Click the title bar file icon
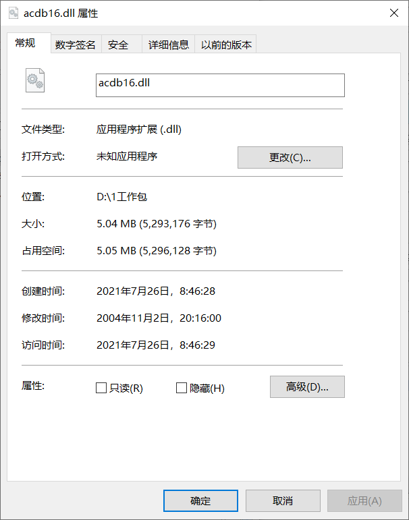Viewport: 409px width, 520px height. point(13,13)
